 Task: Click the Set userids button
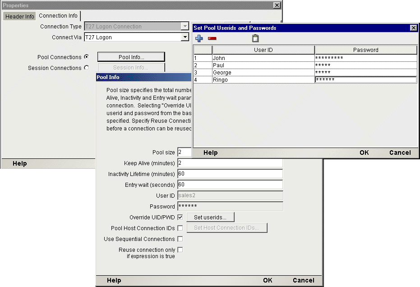(x=210, y=217)
